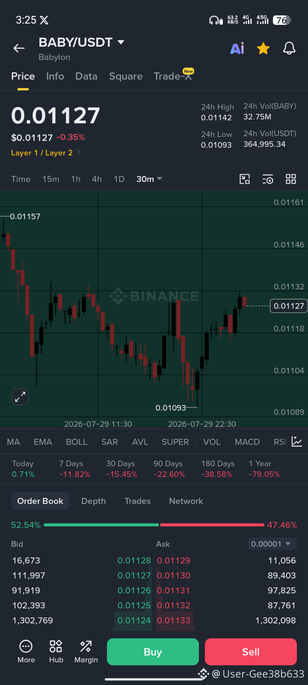This screenshot has width=308, height=685.
Task: Expand the 30m interval dropdown
Action: click(149, 179)
